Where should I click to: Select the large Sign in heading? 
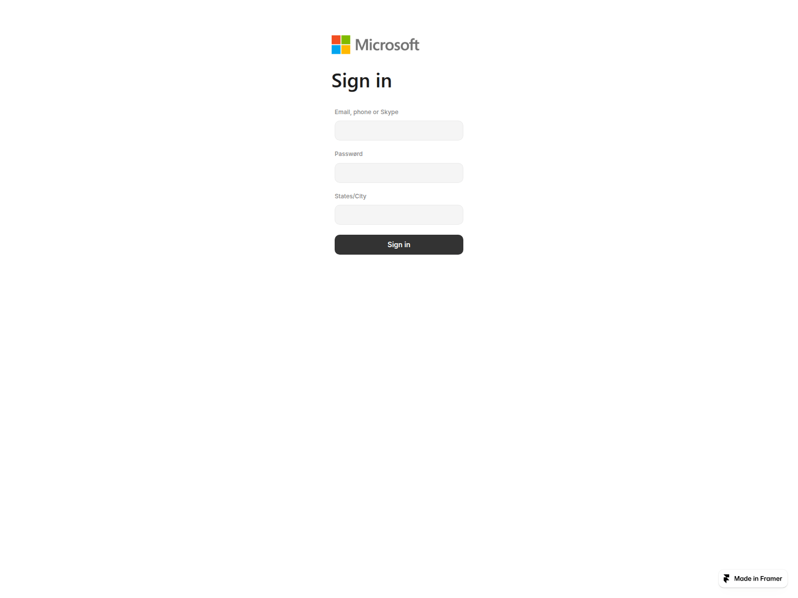click(362, 81)
